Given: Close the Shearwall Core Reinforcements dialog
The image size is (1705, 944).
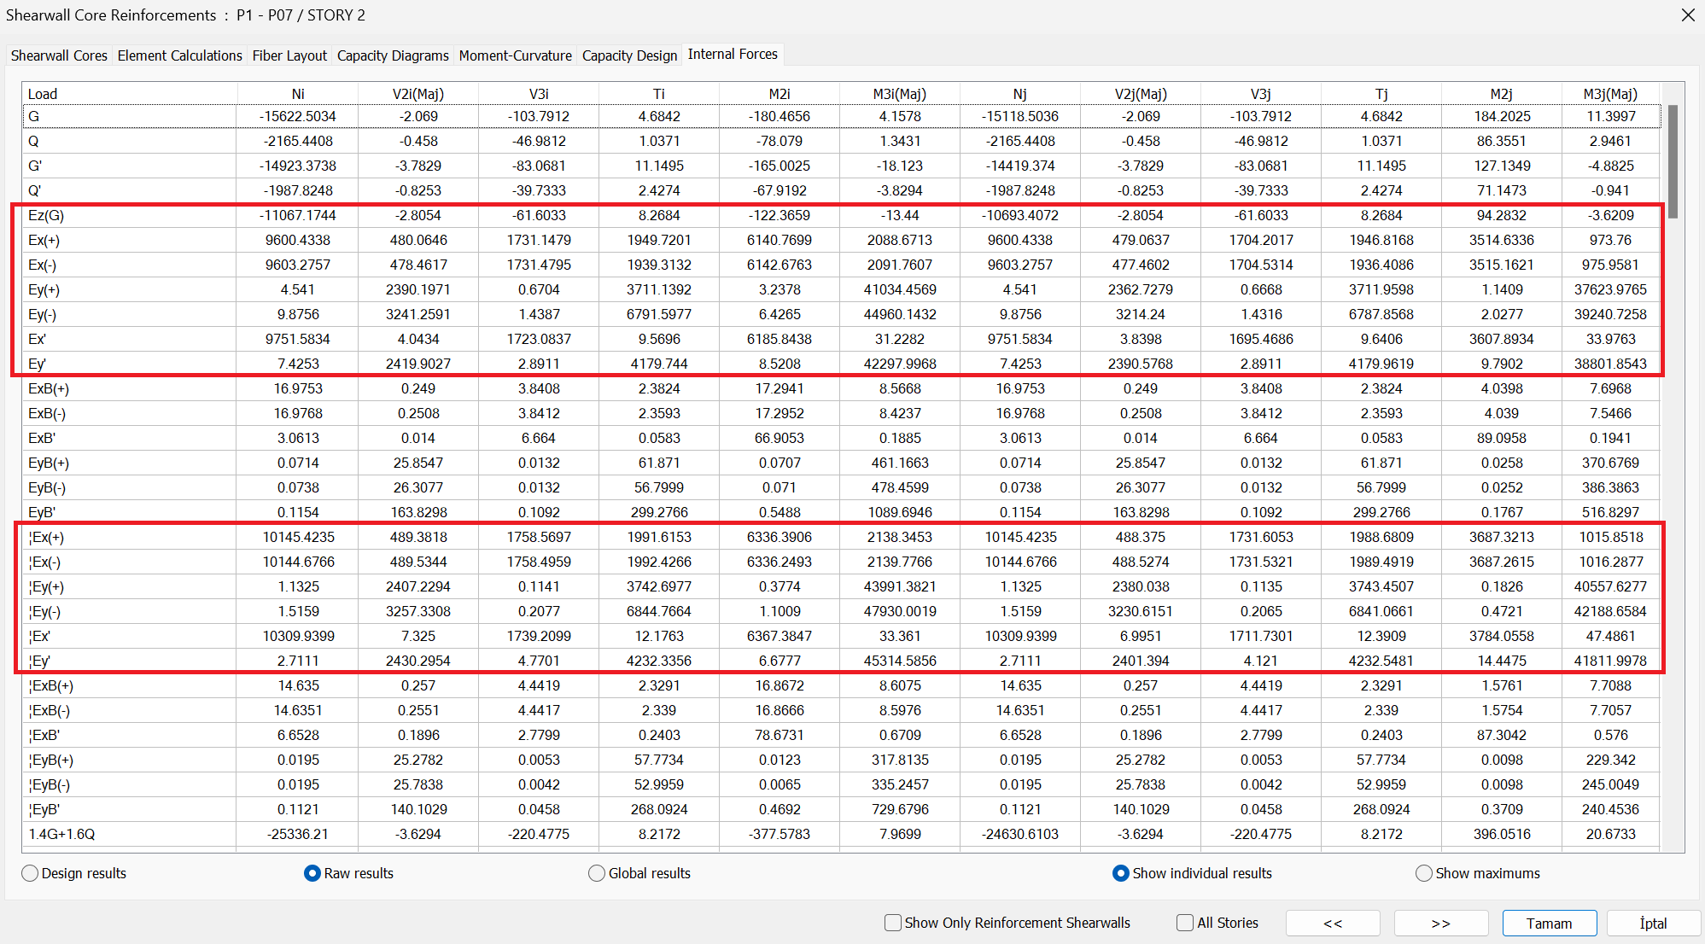Looking at the screenshot, I should (1687, 15).
